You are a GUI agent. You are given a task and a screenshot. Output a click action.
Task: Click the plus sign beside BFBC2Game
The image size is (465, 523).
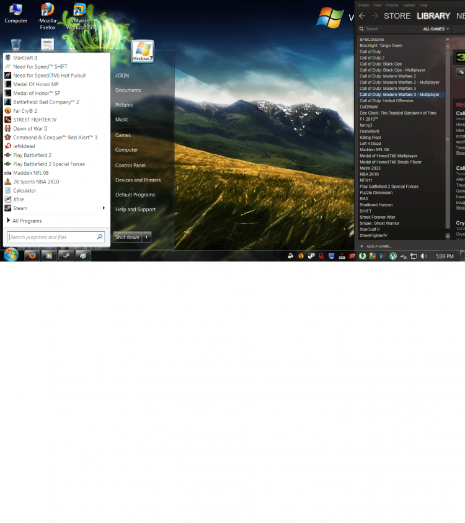[x=447, y=40]
